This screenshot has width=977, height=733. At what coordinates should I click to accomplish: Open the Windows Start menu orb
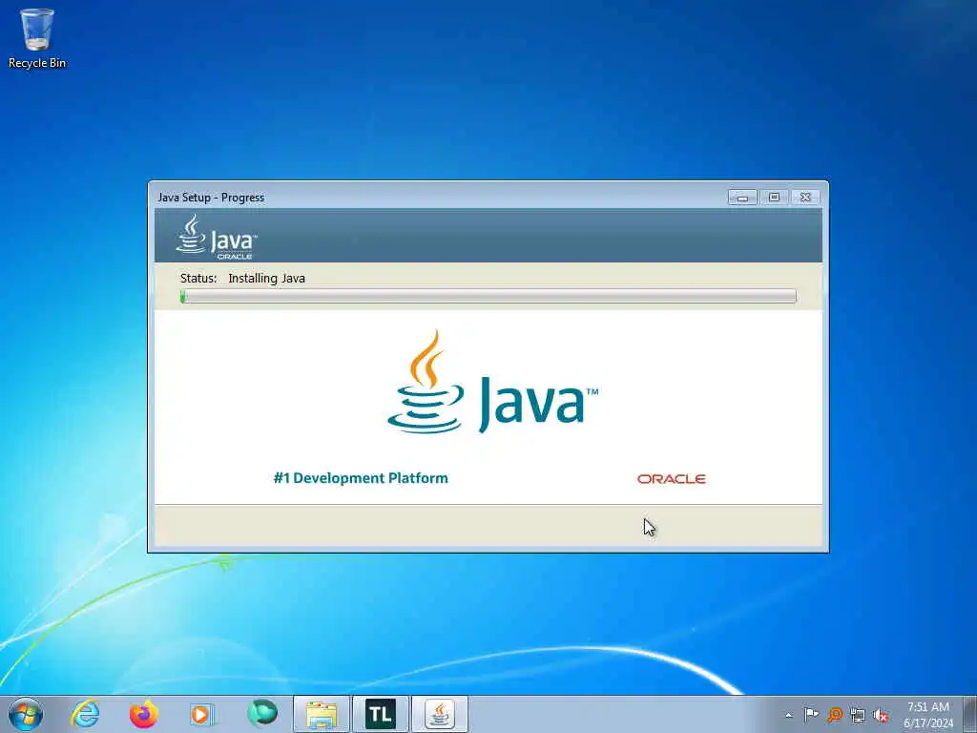pos(26,714)
